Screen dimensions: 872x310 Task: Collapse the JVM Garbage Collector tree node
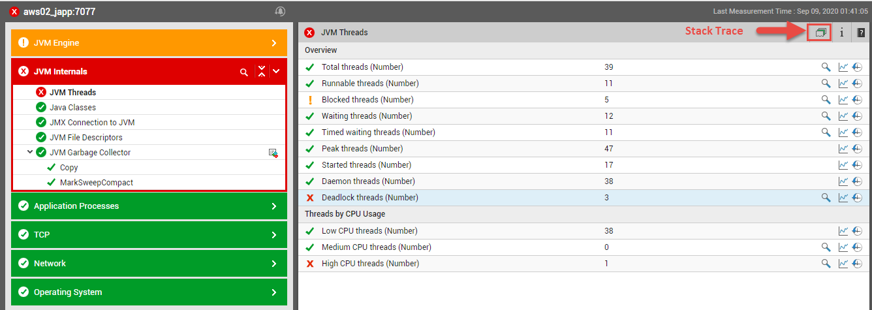click(x=29, y=152)
